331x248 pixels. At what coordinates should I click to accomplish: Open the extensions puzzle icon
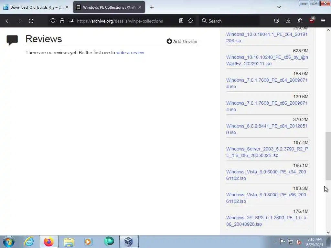coord(300,21)
